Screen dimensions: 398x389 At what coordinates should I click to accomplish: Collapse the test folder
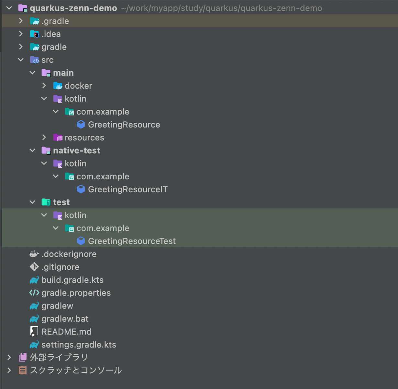32,202
